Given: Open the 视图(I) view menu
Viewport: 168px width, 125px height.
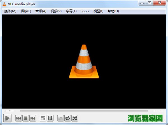Looking at the screenshot, I should [98, 11].
